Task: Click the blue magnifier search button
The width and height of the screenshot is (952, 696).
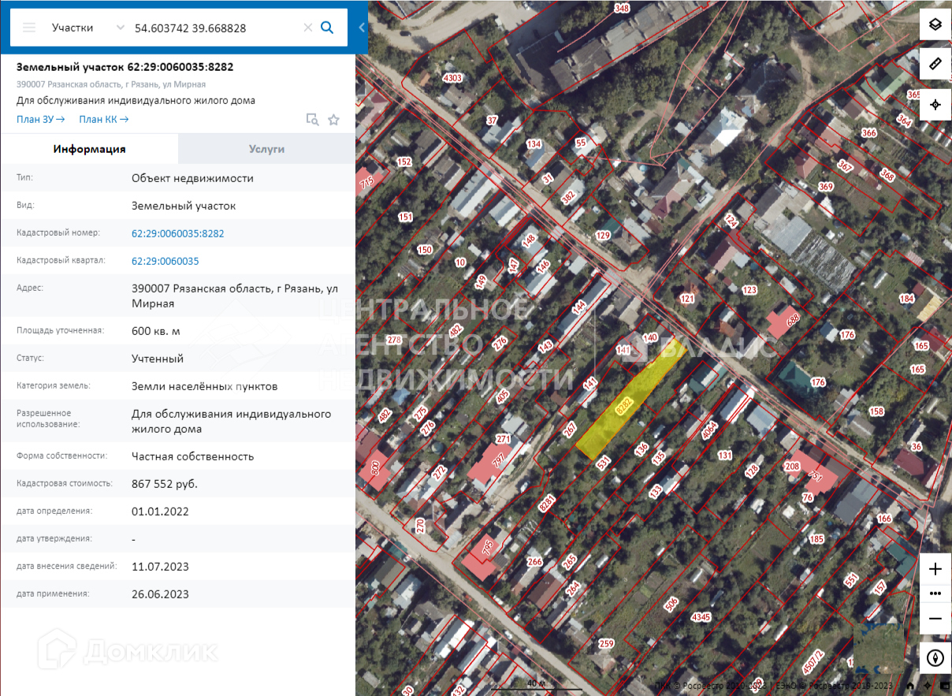Action: (328, 28)
